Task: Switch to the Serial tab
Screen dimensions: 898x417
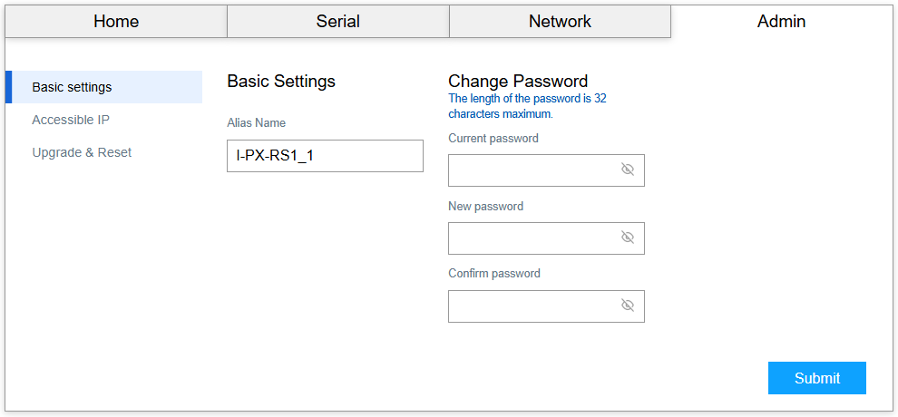Action: point(338,22)
